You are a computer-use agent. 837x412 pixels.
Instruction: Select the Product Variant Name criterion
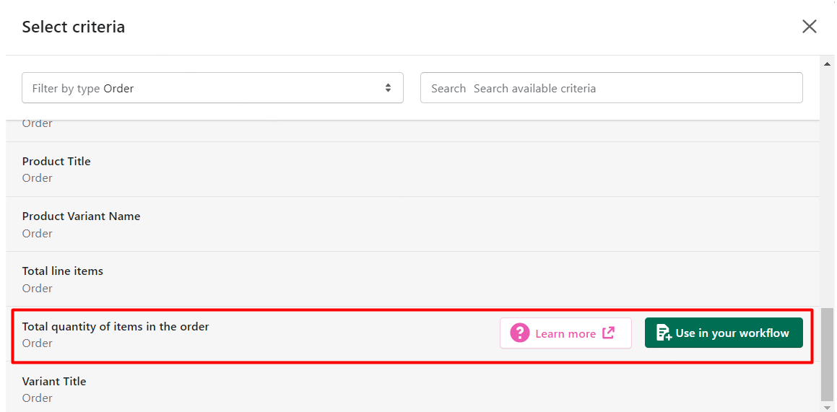click(412, 224)
